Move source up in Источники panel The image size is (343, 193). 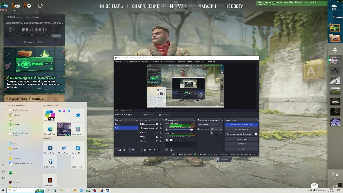(154, 150)
